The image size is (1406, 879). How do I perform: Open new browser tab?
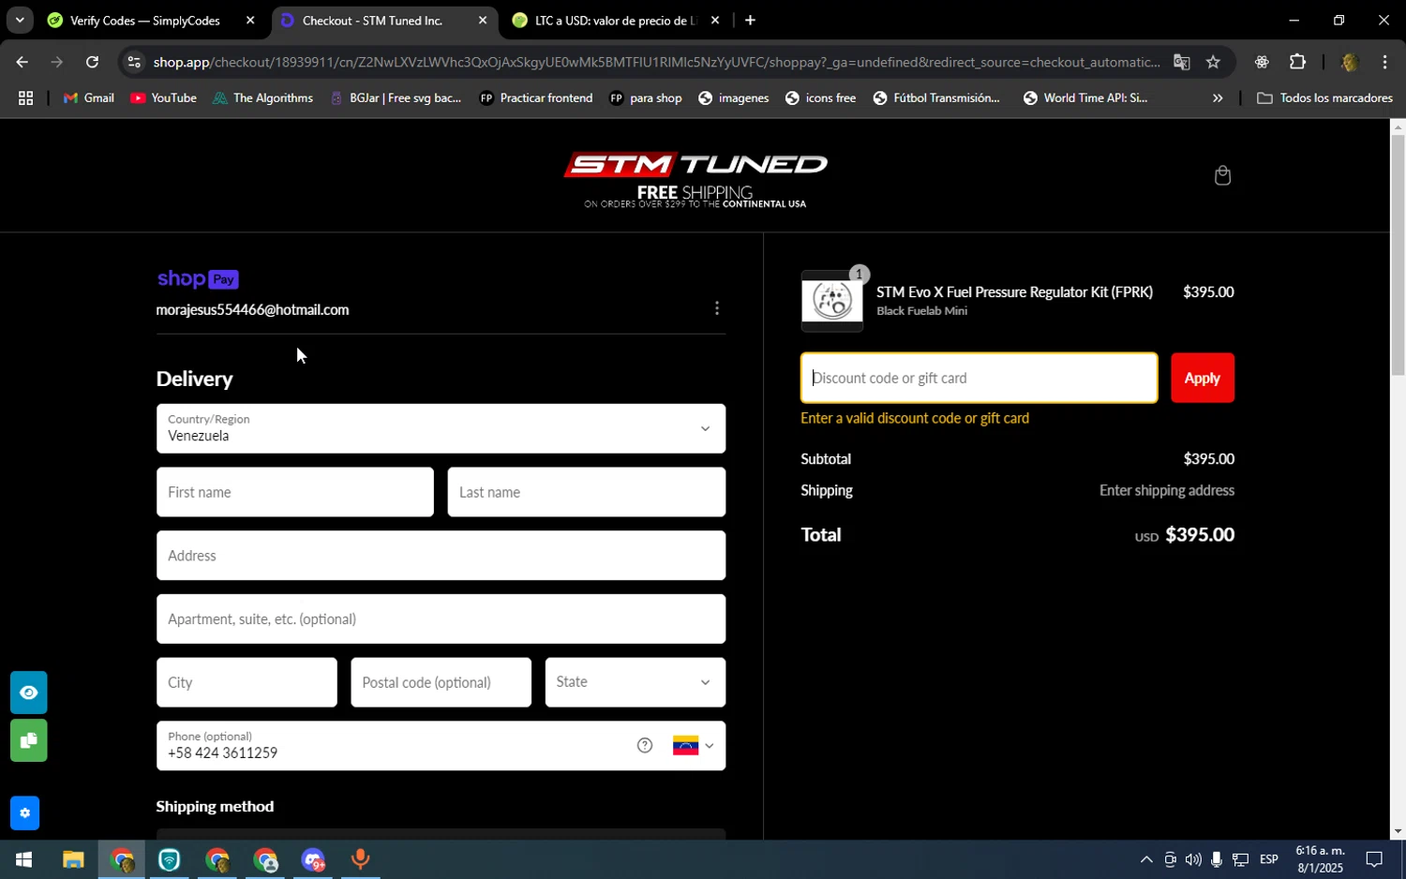pyautogui.click(x=750, y=20)
